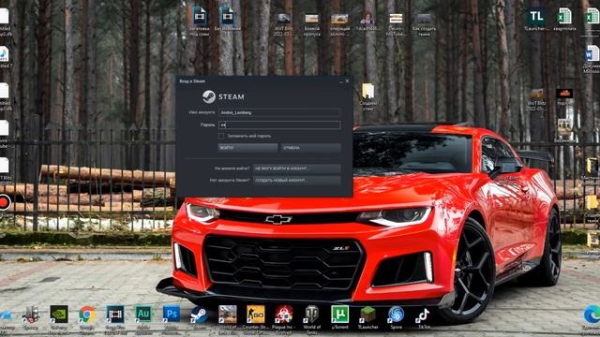Open the uTorrent shortcut

click(339, 315)
